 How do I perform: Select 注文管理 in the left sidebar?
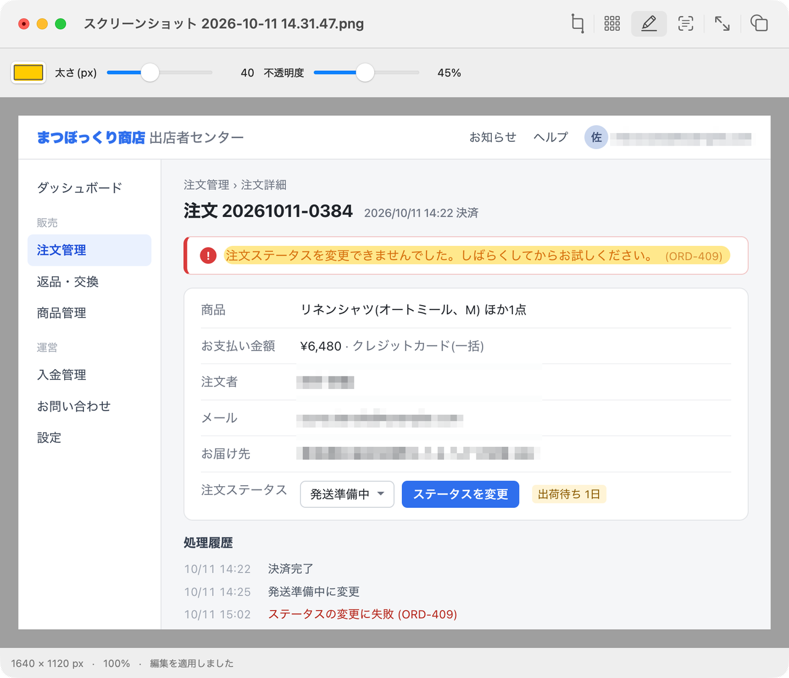point(89,250)
